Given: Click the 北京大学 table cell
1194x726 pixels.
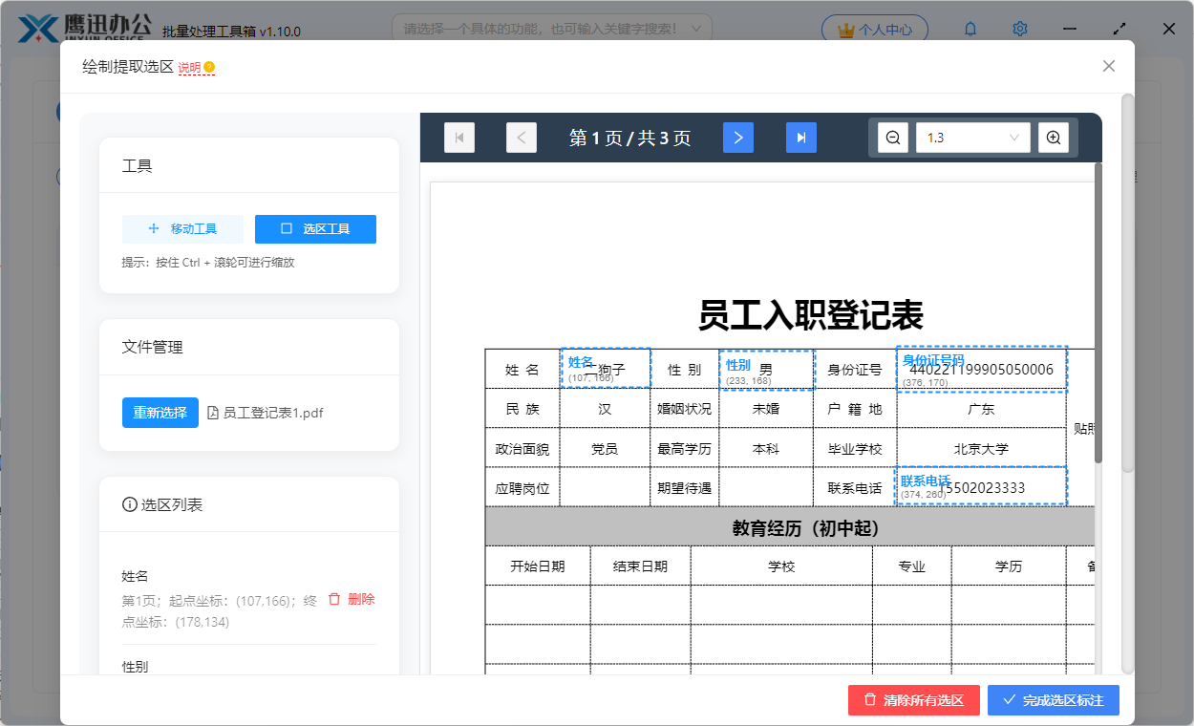Looking at the screenshot, I should [x=981, y=448].
